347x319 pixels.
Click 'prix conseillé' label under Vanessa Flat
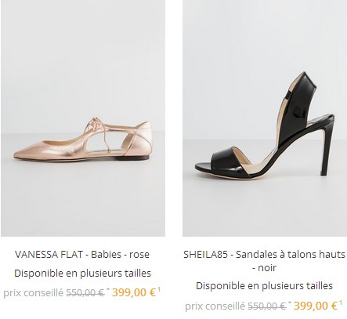coord(34,293)
